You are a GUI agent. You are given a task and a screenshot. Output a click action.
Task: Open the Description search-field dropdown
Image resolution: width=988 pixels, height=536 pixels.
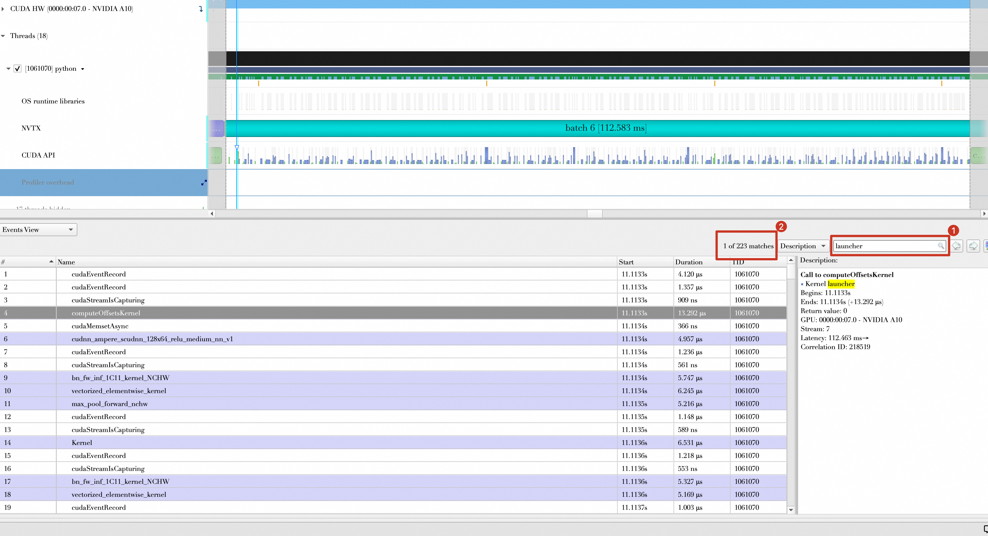tap(803, 246)
